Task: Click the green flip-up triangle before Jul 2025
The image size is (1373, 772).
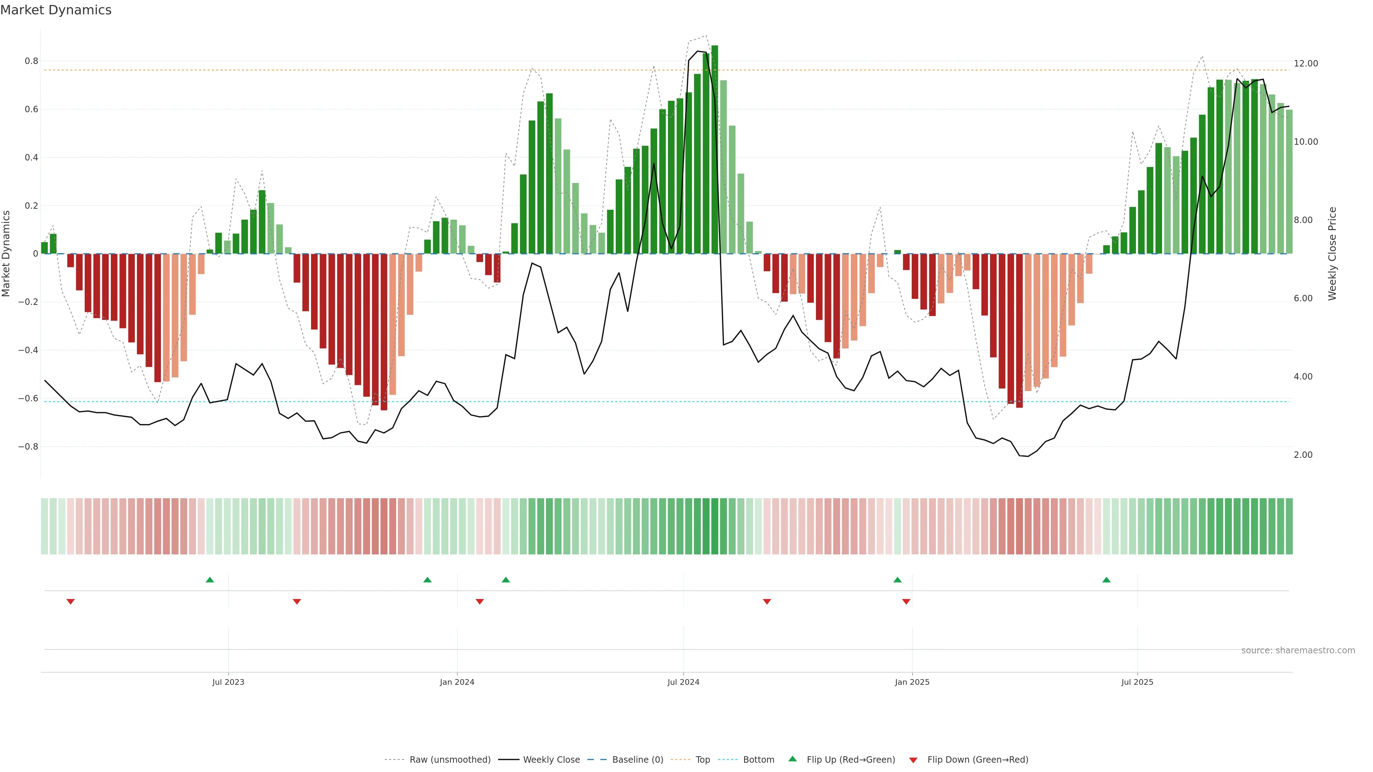Action: pyautogui.click(x=1107, y=580)
